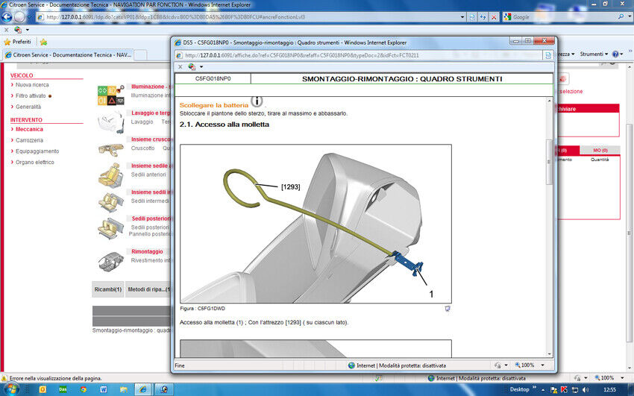Open the Nuova ricerca link
This screenshot has width=634, height=396.
coord(32,85)
